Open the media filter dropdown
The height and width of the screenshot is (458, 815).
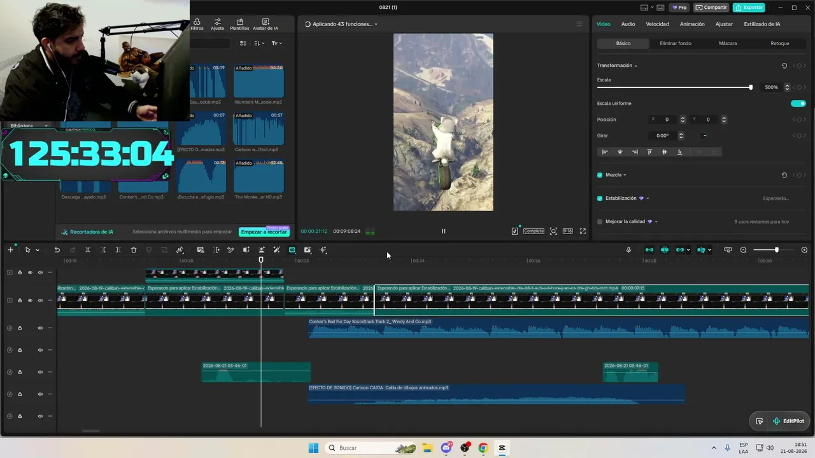click(x=276, y=43)
